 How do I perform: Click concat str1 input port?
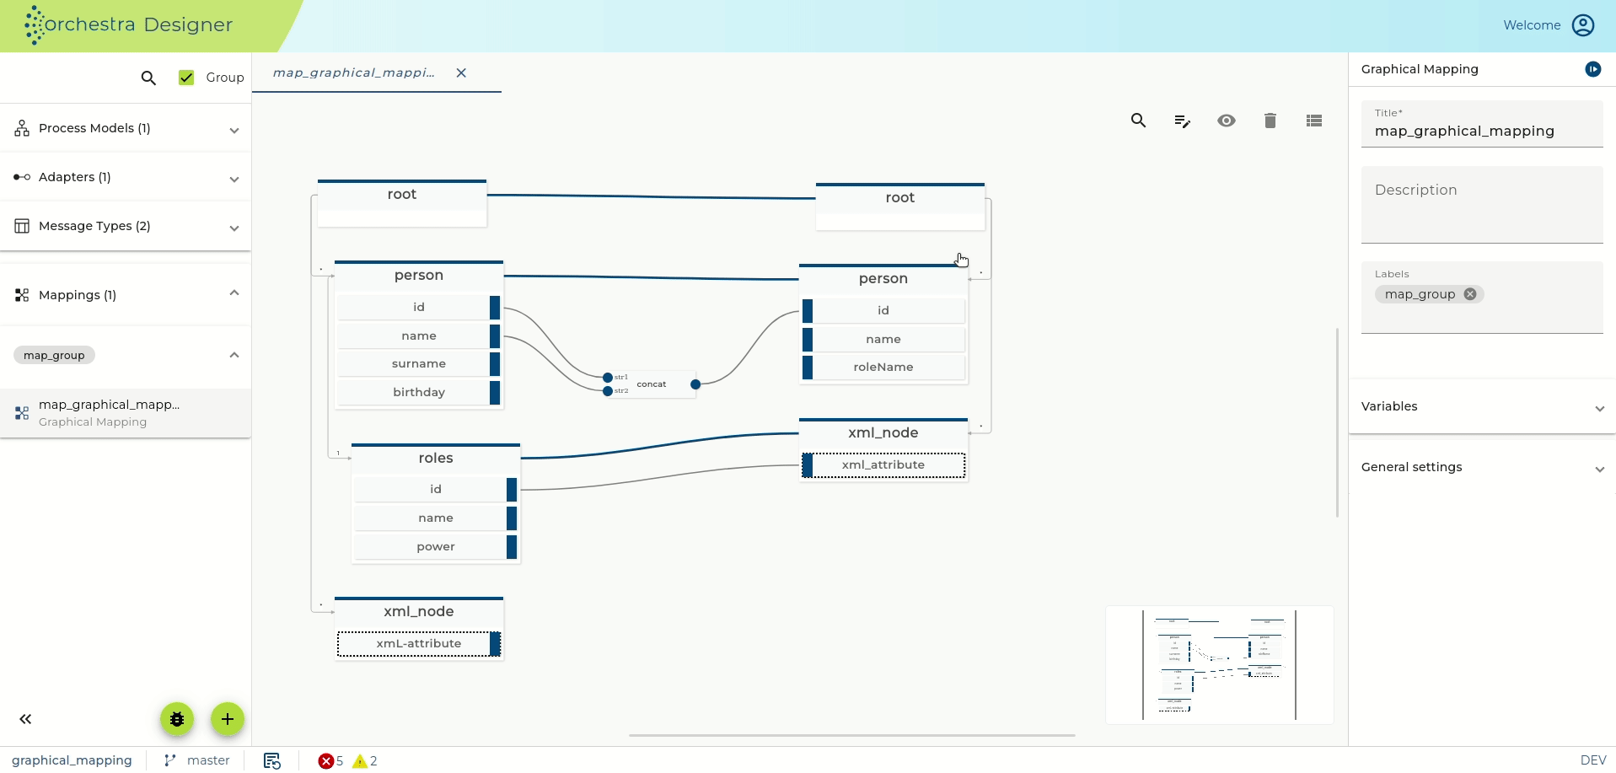pos(608,378)
